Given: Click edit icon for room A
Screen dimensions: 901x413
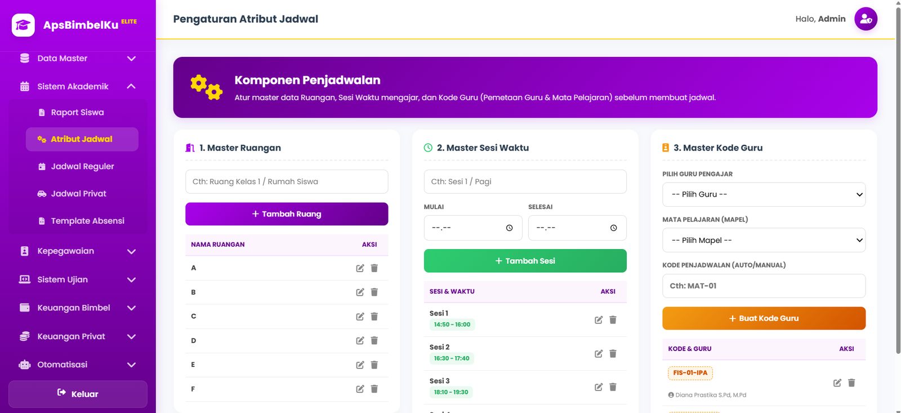Looking at the screenshot, I should pyautogui.click(x=360, y=268).
